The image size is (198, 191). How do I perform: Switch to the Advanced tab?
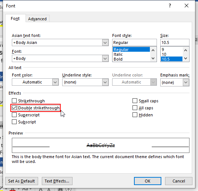click(37, 19)
